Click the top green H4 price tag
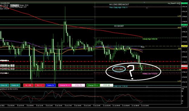 click(x=184, y=3)
